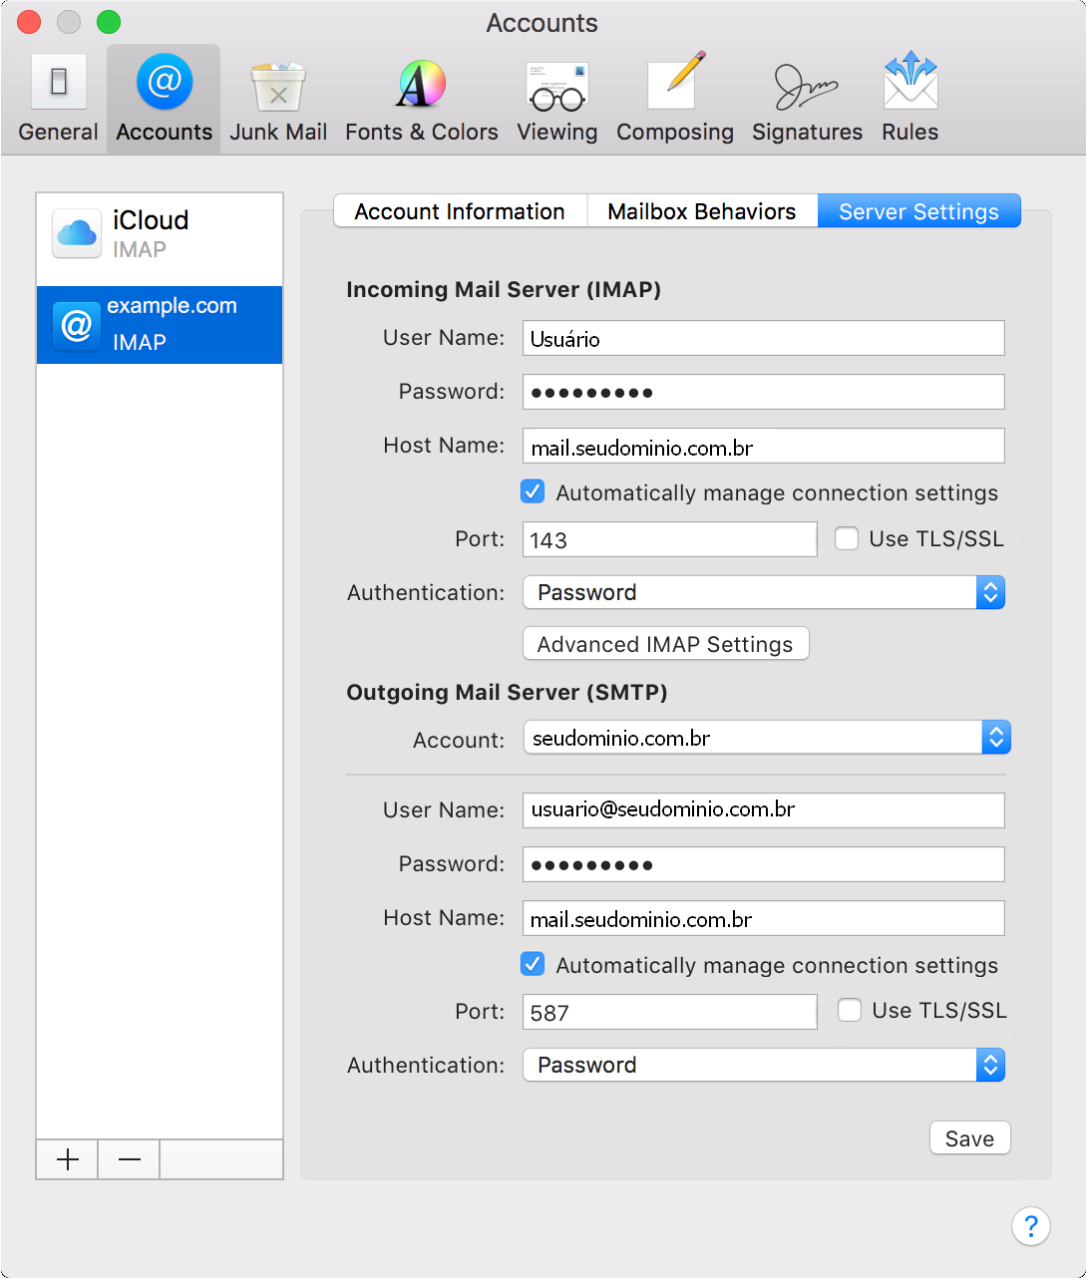This screenshot has height=1280, width=1087.
Task: Enable Use TLS/SSL for outgoing port 587
Action: point(850,1010)
